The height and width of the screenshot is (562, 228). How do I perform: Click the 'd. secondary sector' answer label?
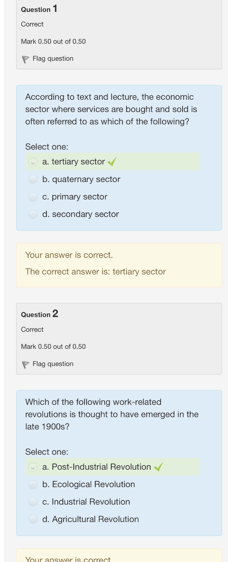[x=81, y=214]
